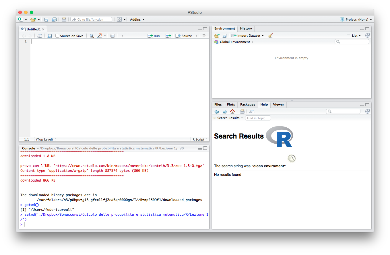Open the R: Search Results history dropdown
Screen dimensions: 390x255
tap(228, 118)
